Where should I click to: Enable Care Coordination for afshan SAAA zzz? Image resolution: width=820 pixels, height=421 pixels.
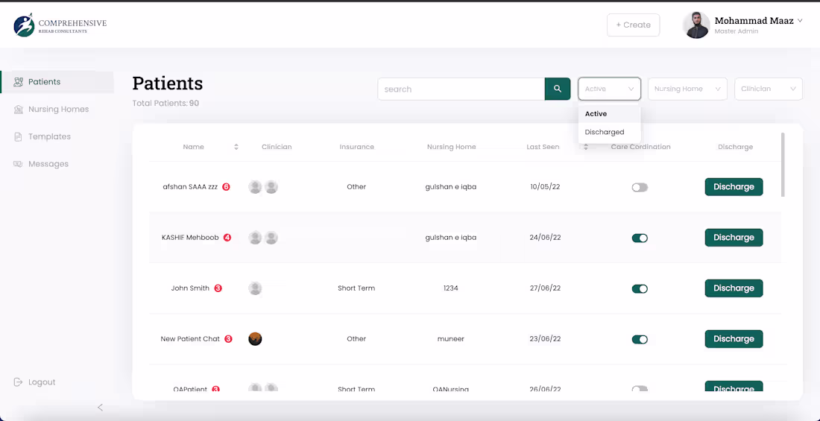pyautogui.click(x=640, y=187)
